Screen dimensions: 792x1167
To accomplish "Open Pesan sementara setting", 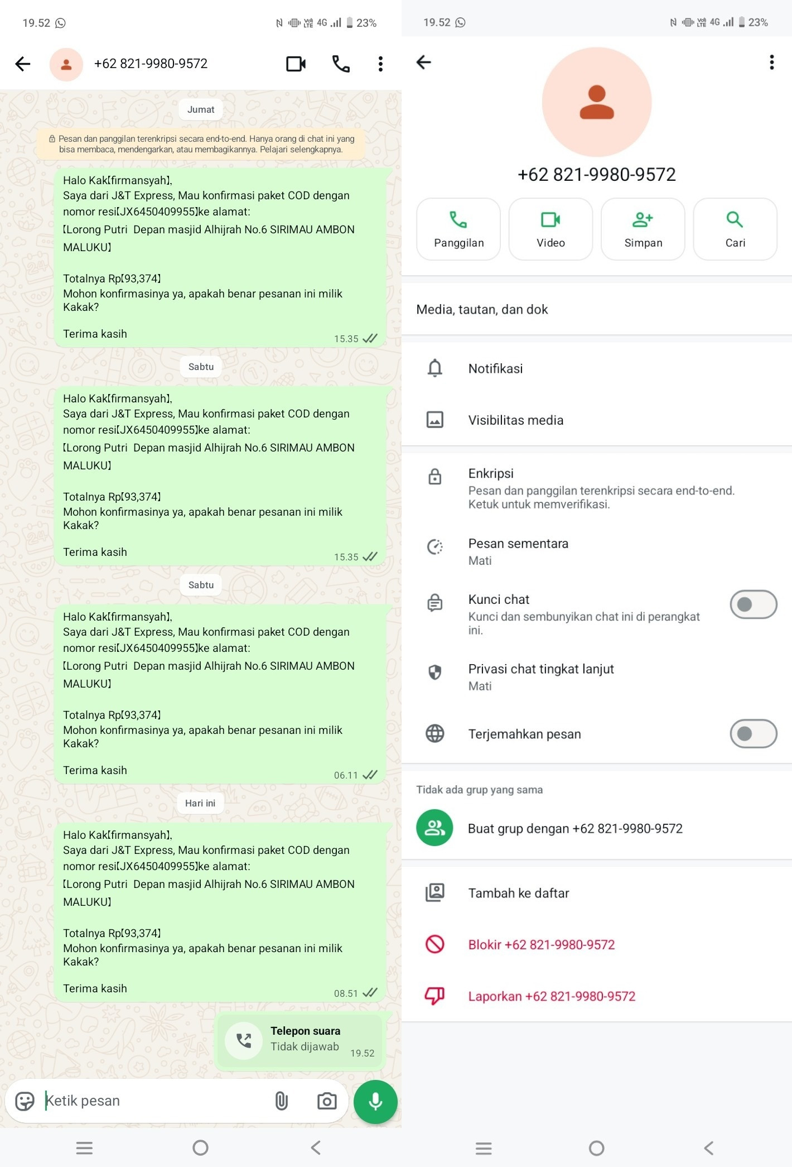I will [x=597, y=551].
